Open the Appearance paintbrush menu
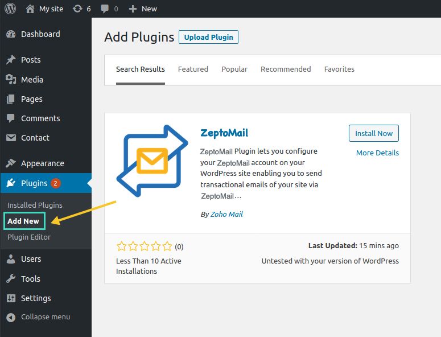The height and width of the screenshot is (337, 441). point(11,163)
